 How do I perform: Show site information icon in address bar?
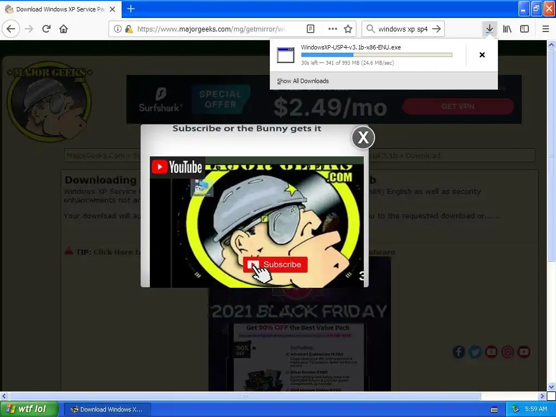click(117, 29)
